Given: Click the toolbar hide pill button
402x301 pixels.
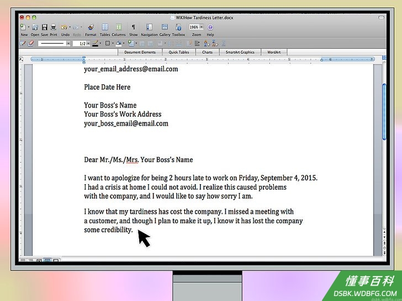Looking at the screenshot, I should 381,18.
